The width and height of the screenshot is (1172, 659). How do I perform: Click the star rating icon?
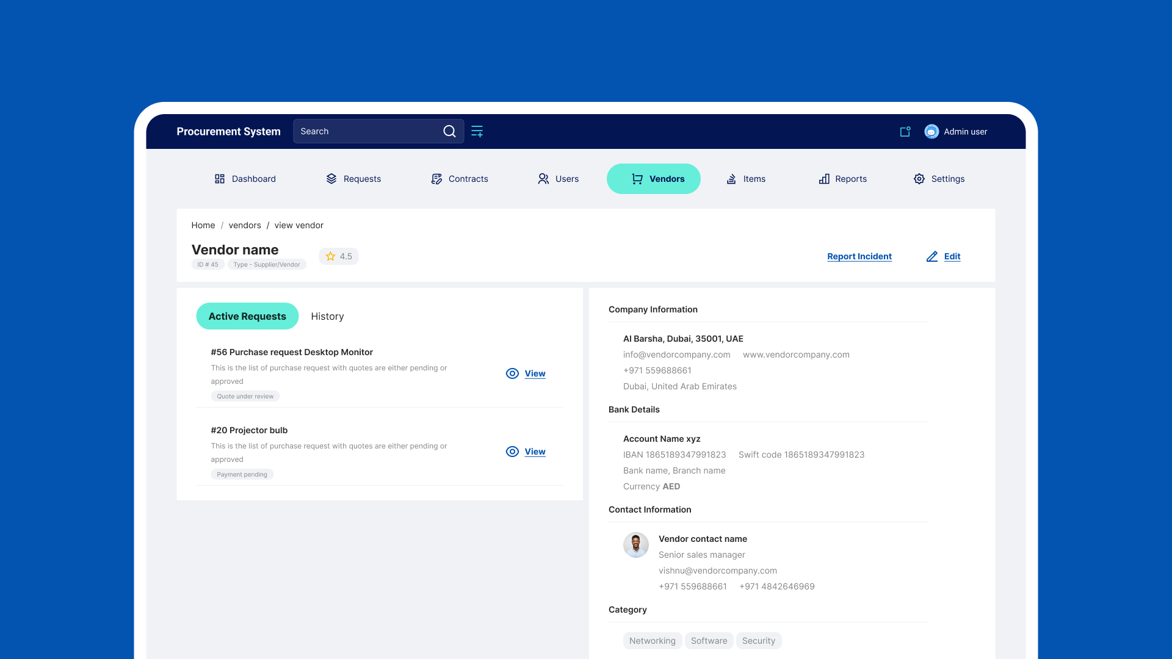330,256
